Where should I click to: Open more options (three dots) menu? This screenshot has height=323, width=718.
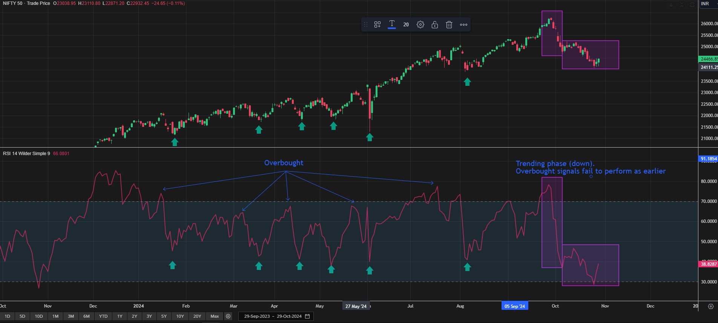pyautogui.click(x=463, y=25)
